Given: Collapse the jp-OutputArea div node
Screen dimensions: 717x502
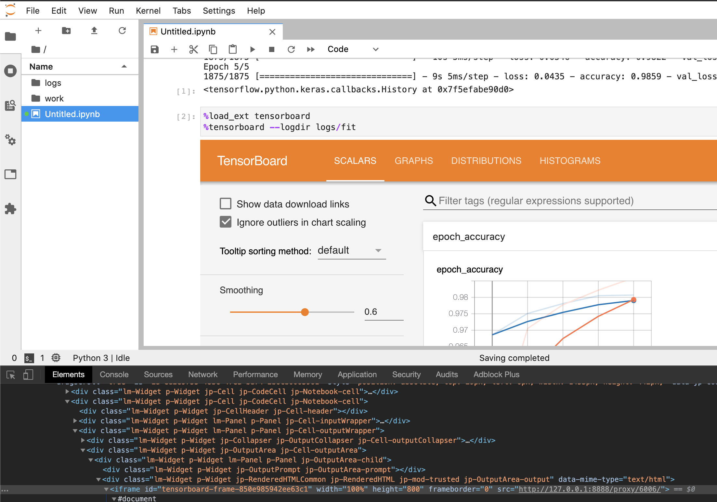Looking at the screenshot, I should tap(83, 450).
